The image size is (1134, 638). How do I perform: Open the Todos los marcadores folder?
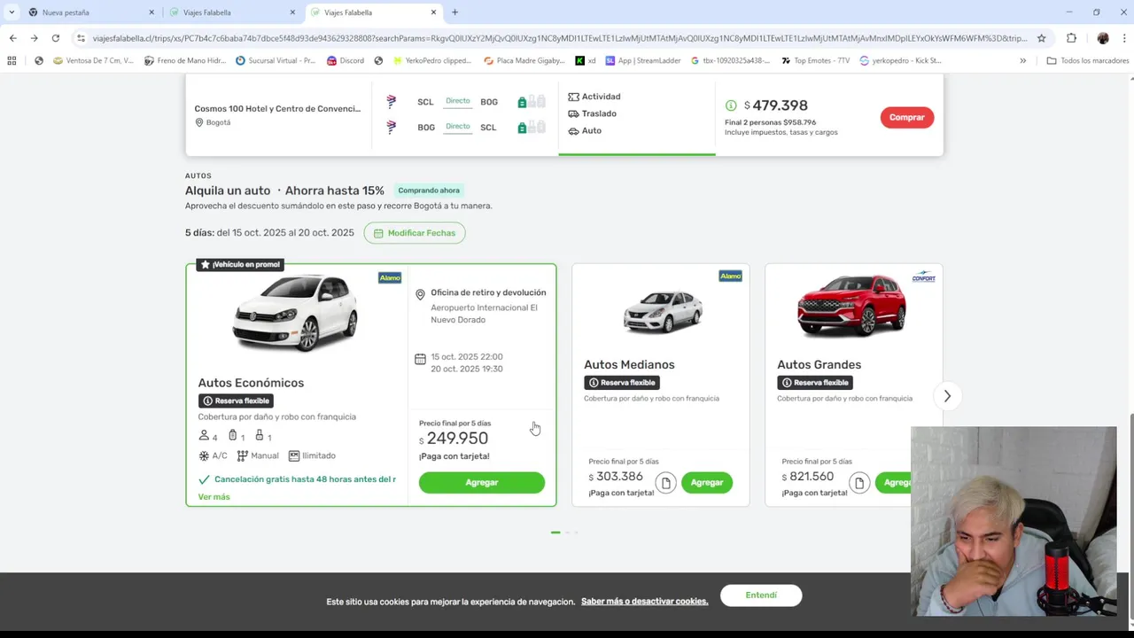click(x=1088, y=60)
